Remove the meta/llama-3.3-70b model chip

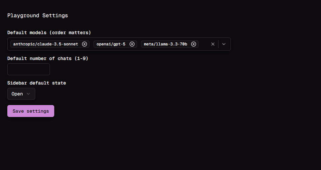click(194, 44)
